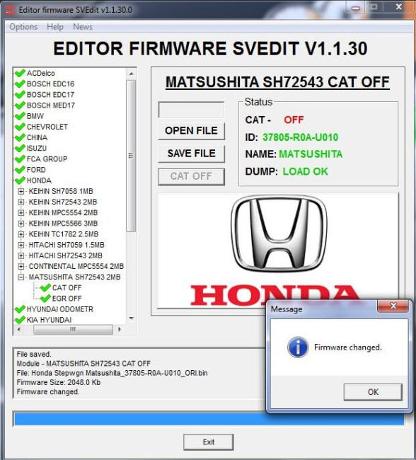Click the green checkmark beside BOSCH EDC17
The height and width of the screenshot is (460, 416).
pyautogui.click(x=20, y=95)
